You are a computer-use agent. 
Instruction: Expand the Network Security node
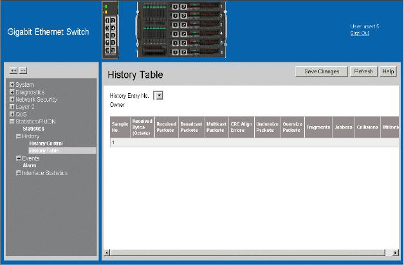(x=12, y=100)
